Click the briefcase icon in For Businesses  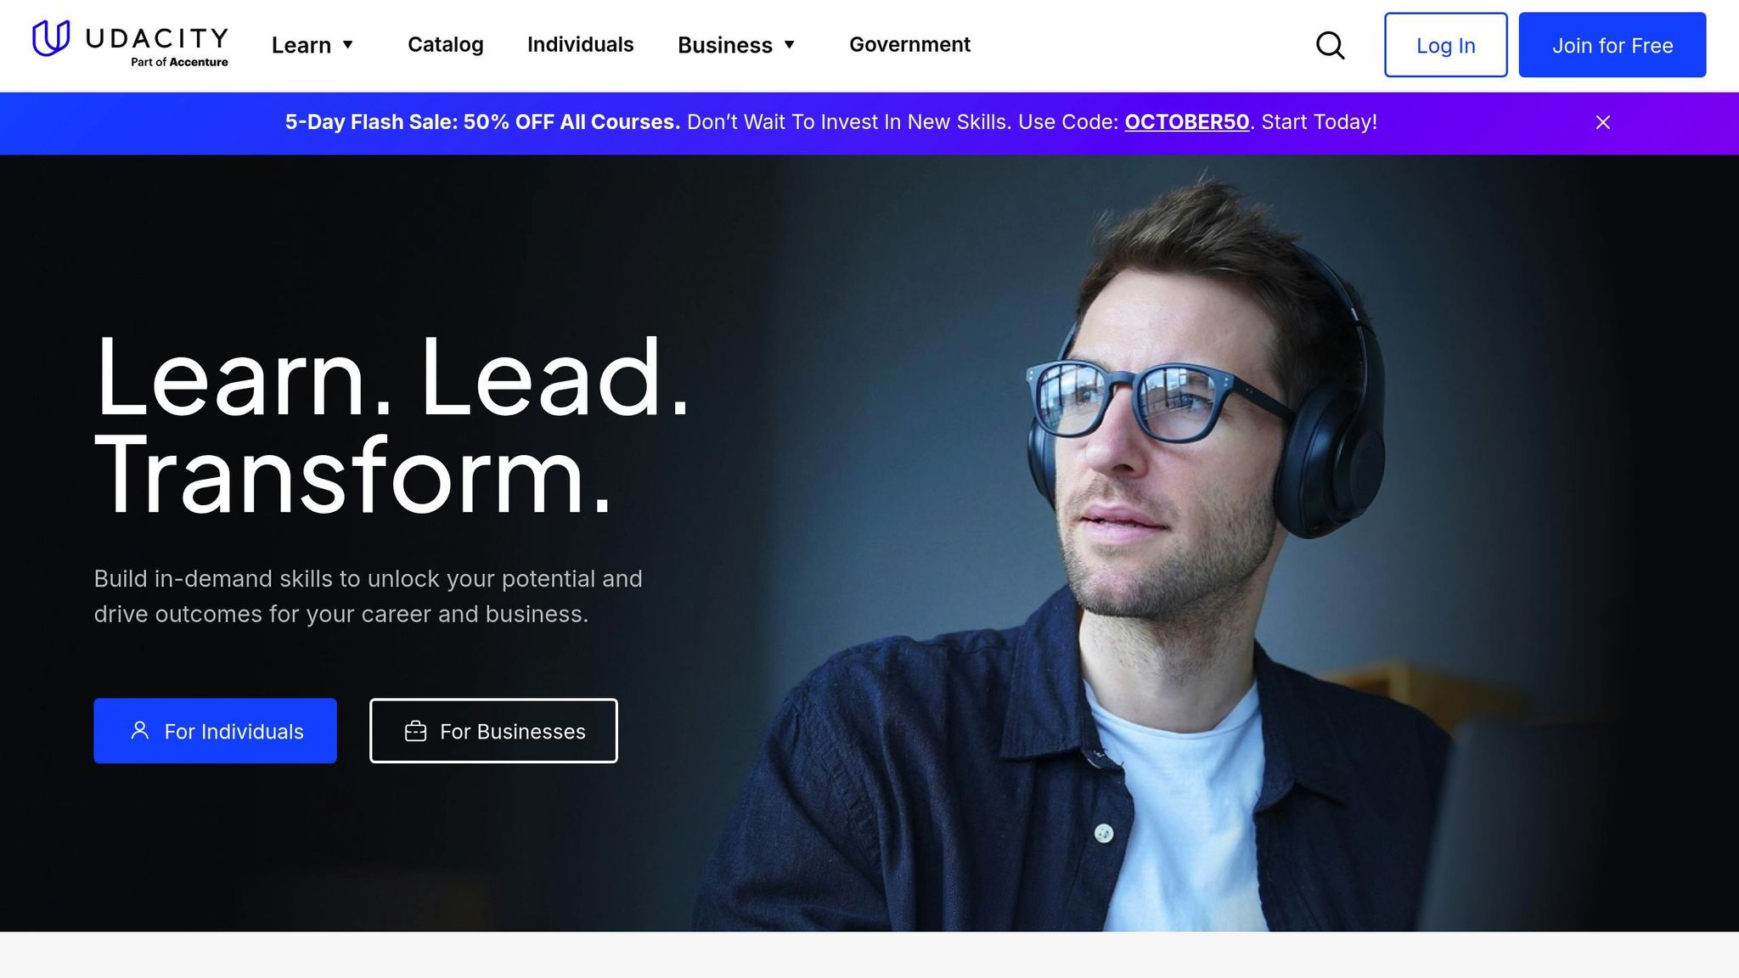[x=415, y=731]
